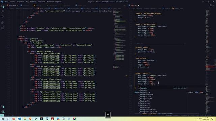The width and height of the screenshot is (216, 121).
Task: Open the Settings gear taskbar icon
Action: pos(36,119)
